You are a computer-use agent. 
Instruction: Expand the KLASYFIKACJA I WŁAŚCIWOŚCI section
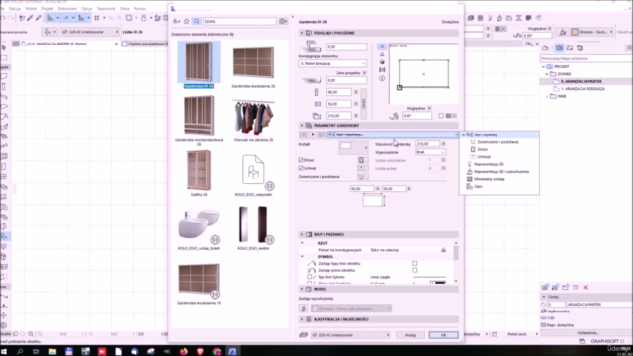coord(302,319)
